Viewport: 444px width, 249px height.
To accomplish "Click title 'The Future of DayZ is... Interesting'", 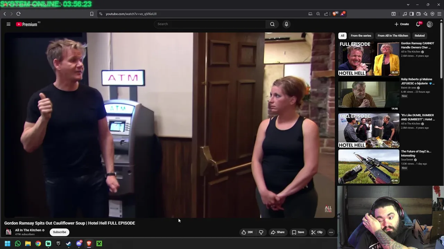I will click(x=416, y=153).
